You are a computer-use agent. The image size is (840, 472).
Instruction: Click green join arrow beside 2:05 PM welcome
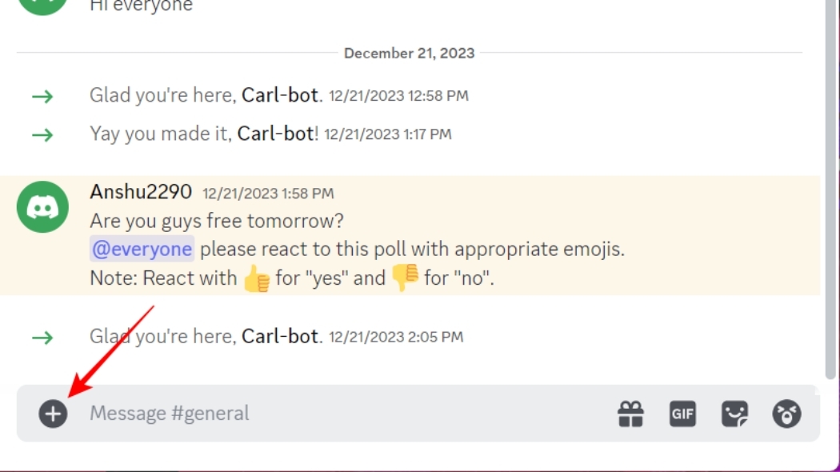click(42, 337)
